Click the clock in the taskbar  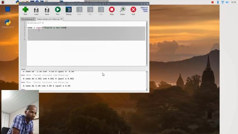[x=234, y=2]
